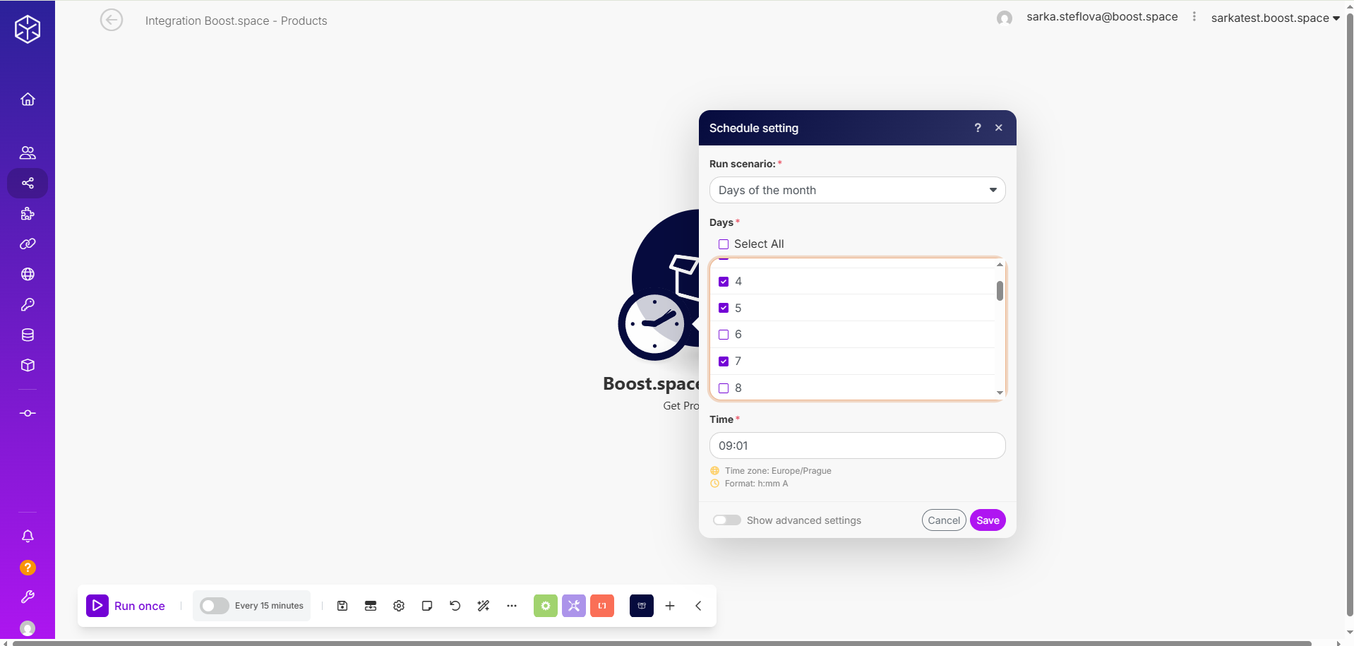Uncheck day 7 checkbox

(724, 361)
